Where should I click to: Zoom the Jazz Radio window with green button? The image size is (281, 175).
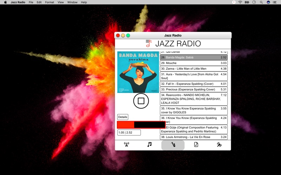pyautogui.click(x=128, y=35)
